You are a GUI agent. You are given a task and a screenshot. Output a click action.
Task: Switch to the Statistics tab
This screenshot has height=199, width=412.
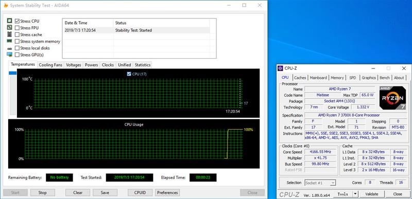click(x=143, y=65)
